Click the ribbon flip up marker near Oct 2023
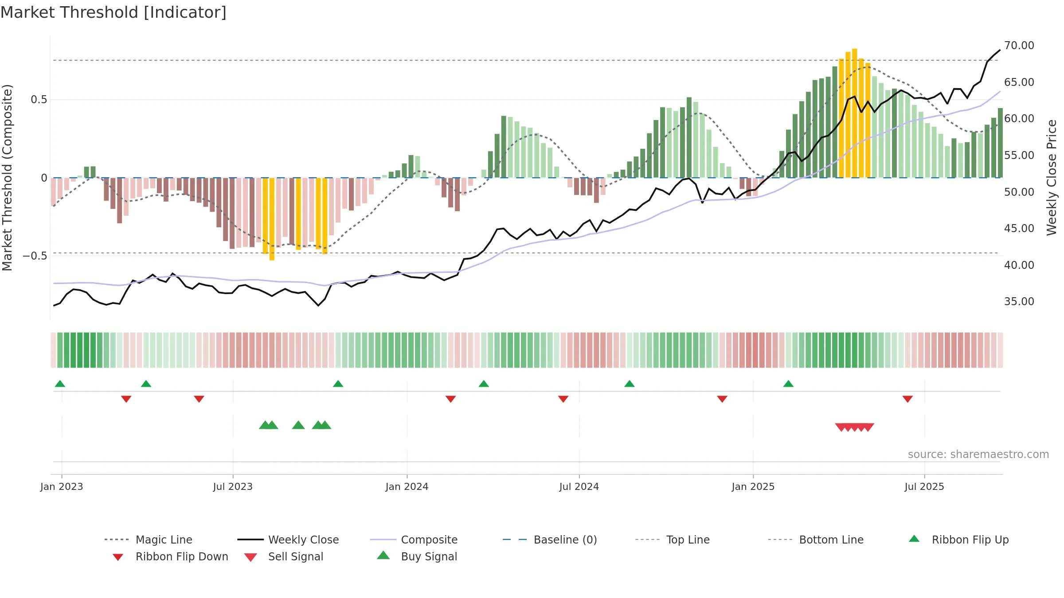The image size is (1064, 598). click(x=338, y=384)
